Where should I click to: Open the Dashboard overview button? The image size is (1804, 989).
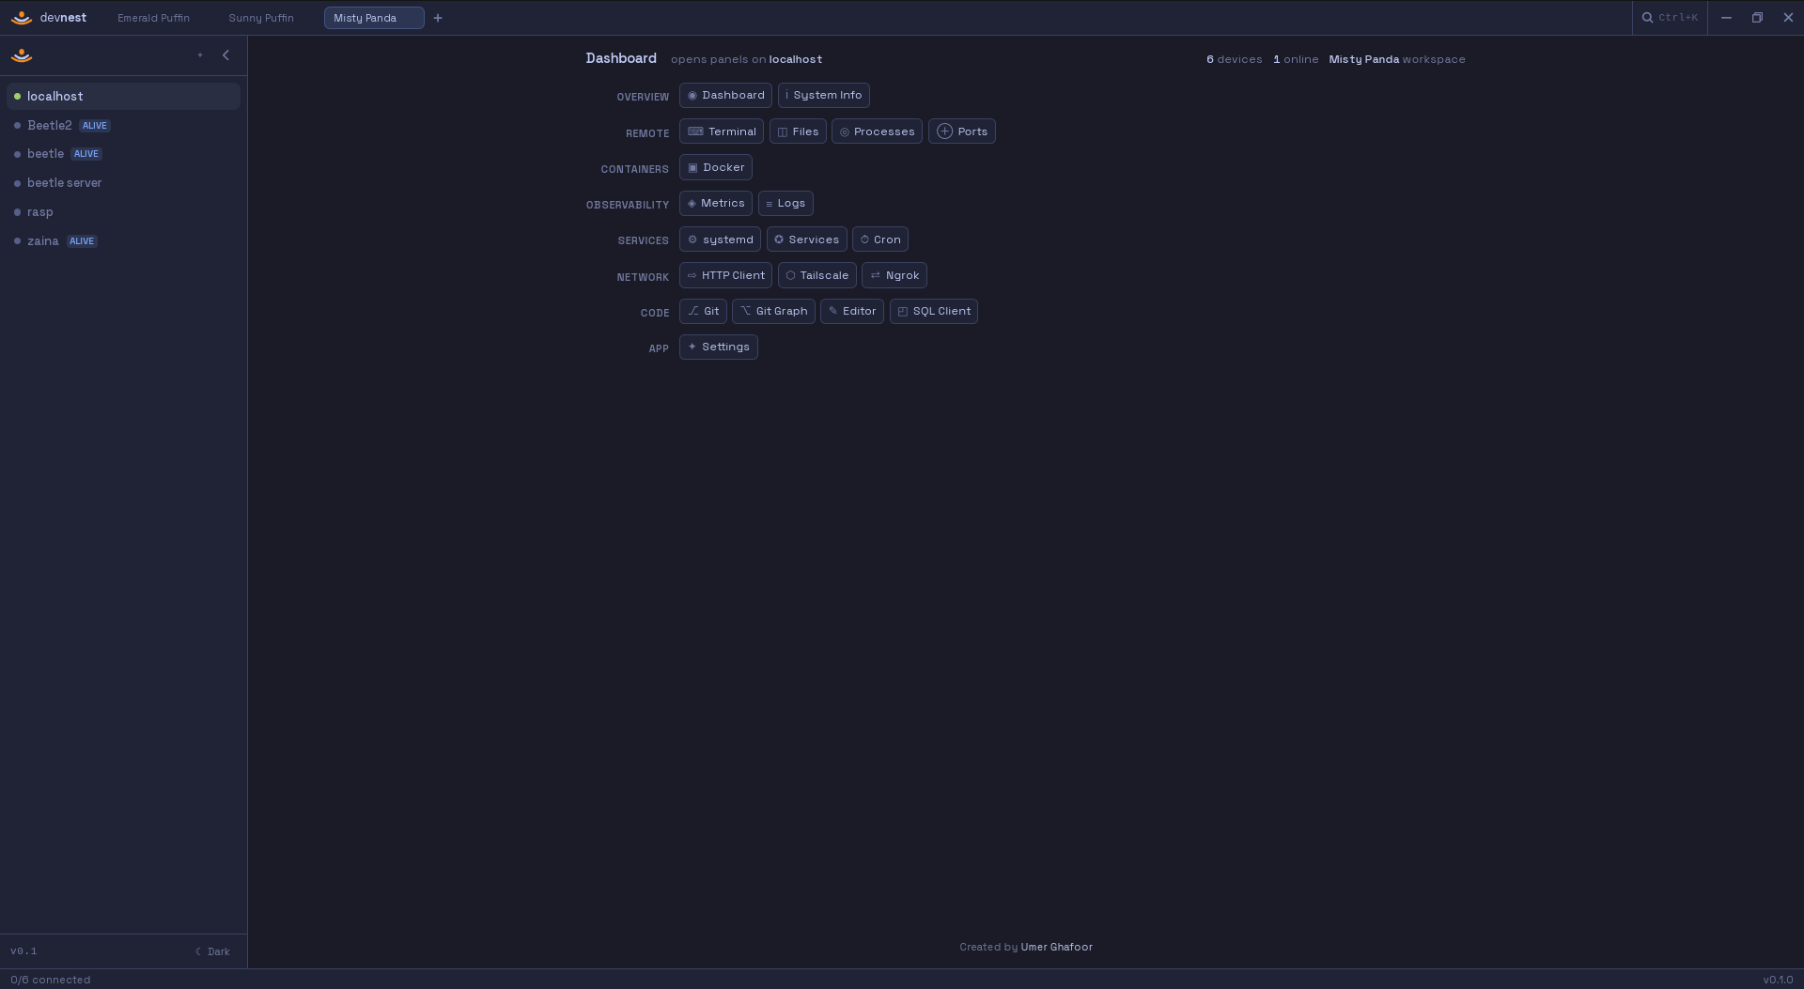(725, 96)
